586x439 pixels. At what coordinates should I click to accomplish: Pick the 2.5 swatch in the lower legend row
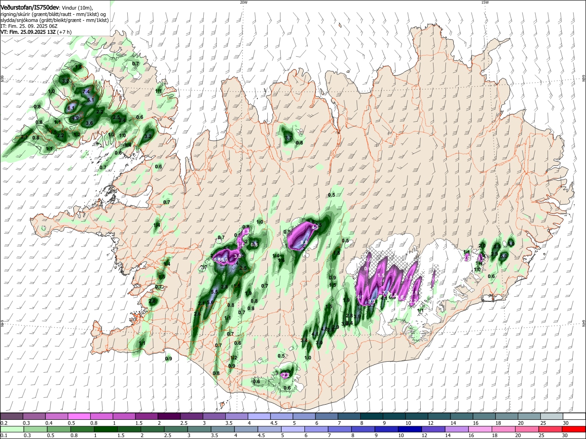175,429
